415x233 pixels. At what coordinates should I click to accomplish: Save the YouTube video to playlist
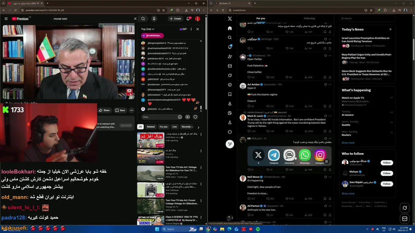120,110
